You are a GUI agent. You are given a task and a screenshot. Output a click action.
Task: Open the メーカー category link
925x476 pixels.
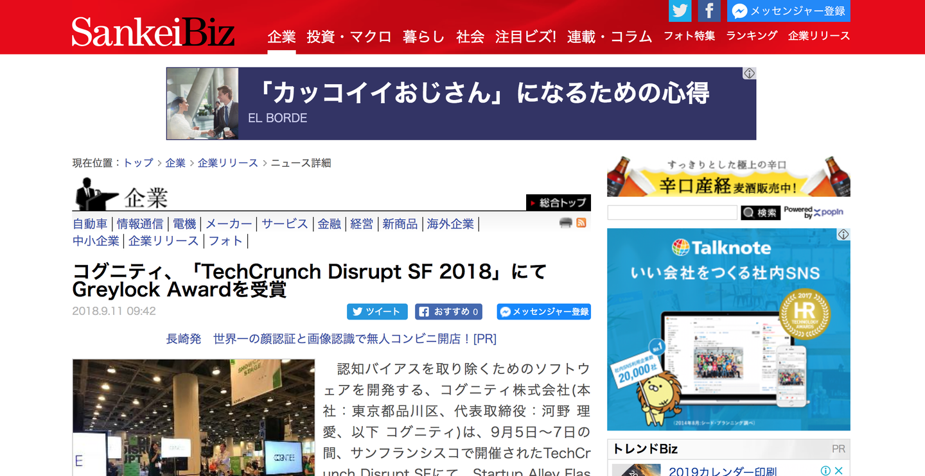pos(229,224)
